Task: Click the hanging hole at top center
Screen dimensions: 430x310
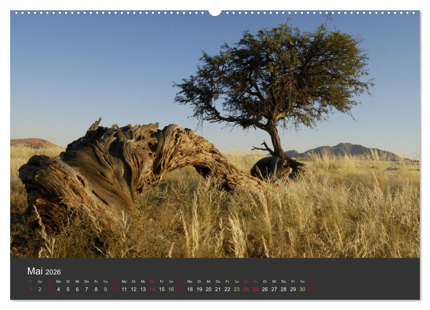Action: tap(215, 12)
